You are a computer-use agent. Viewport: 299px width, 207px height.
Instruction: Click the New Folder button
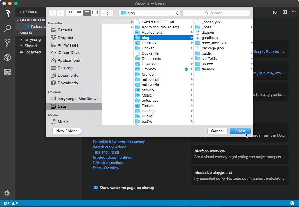coord(67,131)
